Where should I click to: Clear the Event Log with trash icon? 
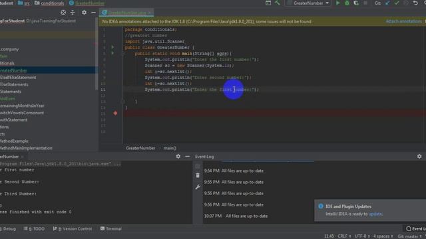click(x=198, y=175)
